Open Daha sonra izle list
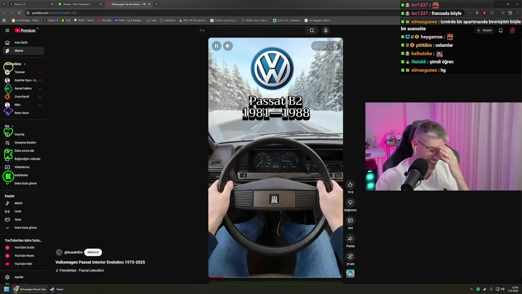Image resolution: width=522 pixels, height=294 pixels. 23,151
